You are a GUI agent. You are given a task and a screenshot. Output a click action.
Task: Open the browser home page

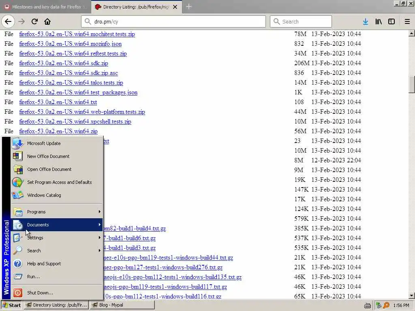pyautogui.click(x=47, y=21)
